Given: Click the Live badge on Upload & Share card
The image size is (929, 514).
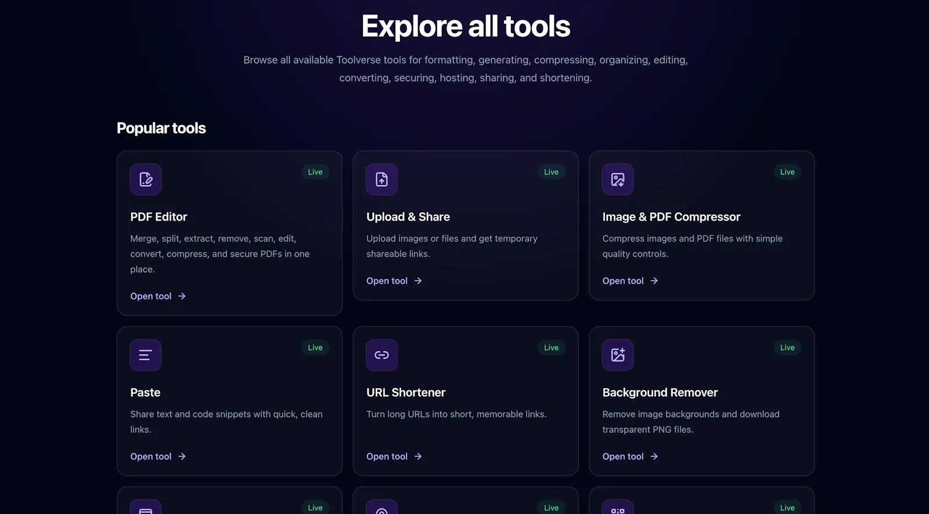Looking at the screenshot, I should click(x=551, y=172).
